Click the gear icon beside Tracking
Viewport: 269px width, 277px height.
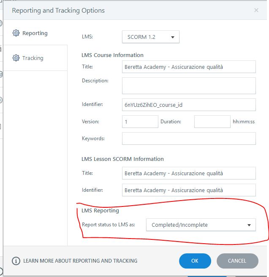[x=16, y=58]
